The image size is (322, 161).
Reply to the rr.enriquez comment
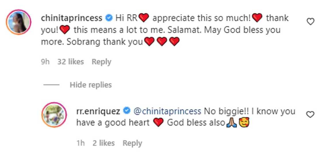click(x=132, y=143)
